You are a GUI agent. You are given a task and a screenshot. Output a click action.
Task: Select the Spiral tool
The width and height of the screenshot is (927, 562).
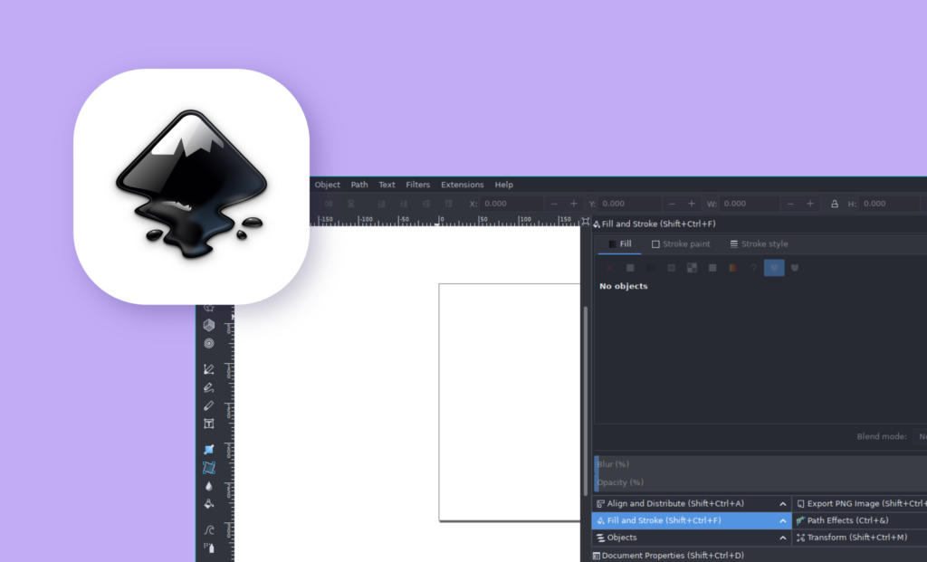click(x=209, y=343)
